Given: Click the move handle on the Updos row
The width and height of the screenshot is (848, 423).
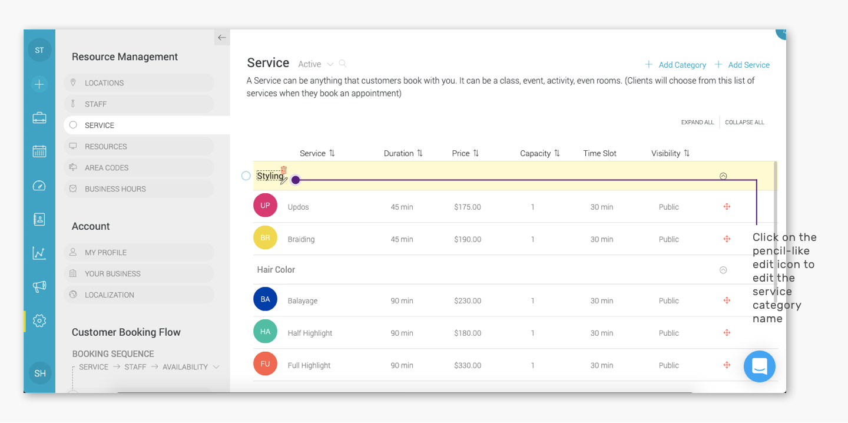Looking at the screenshot, I should click(x=727, y=207).
